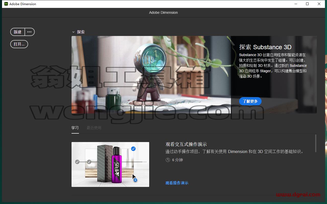Viewport: 327px width, 204px height.
Task: Click the 探索 Substance 3D heading
Action: tap(265, 47)
